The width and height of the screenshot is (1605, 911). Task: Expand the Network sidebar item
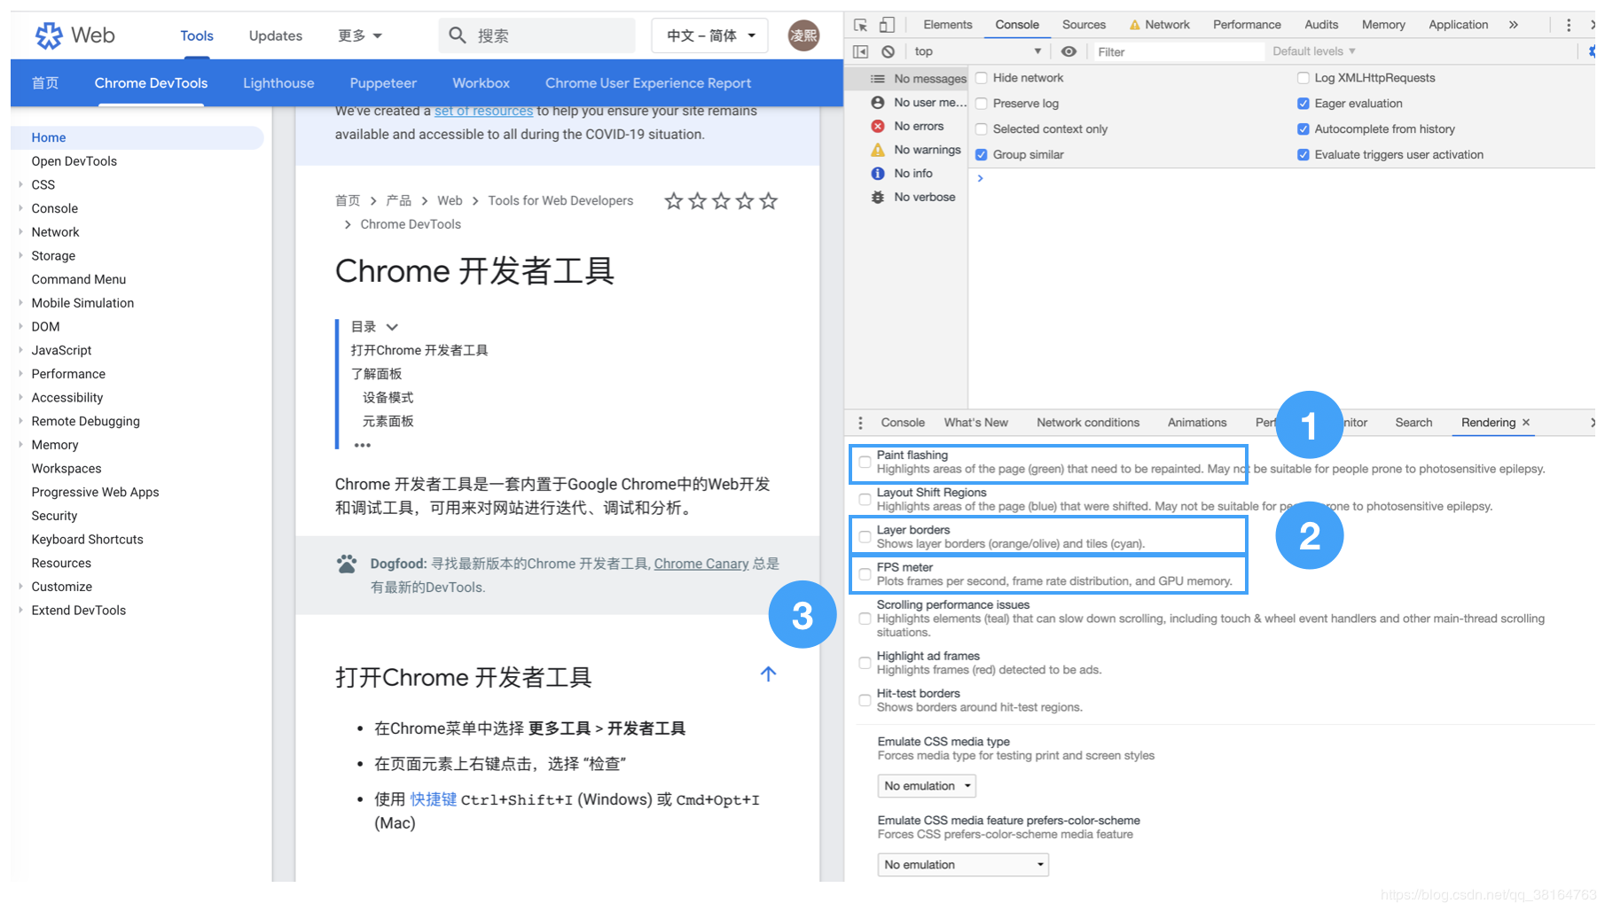(20, 232)
